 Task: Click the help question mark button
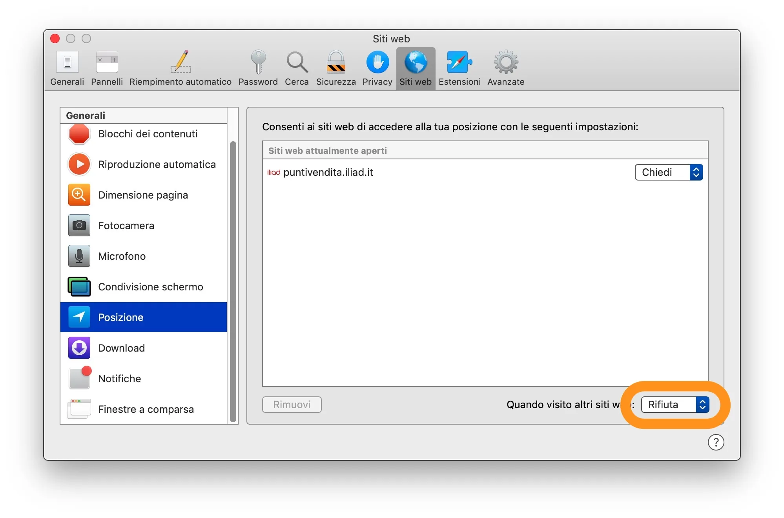(716, 442)
